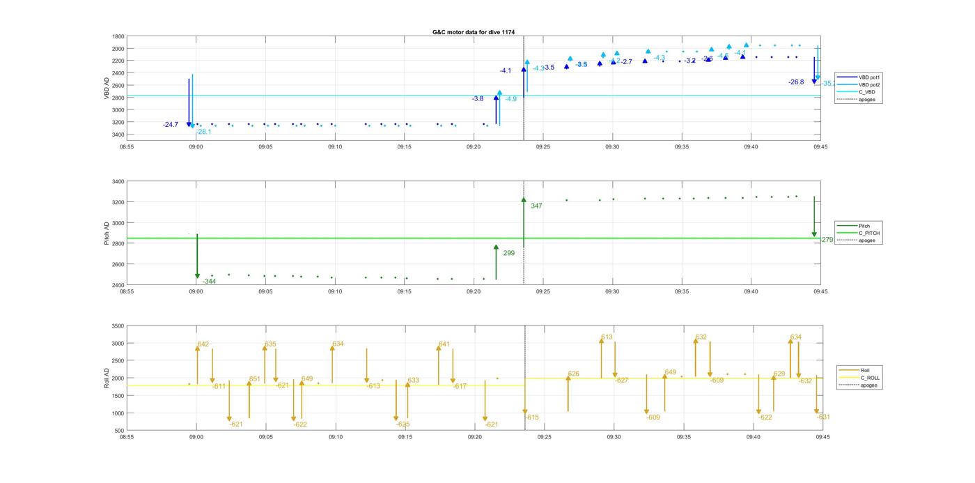The image size is (975, 483).
Task: Click the "299" pitch data label
Action: pyautogui.click(x=508, y=253)
